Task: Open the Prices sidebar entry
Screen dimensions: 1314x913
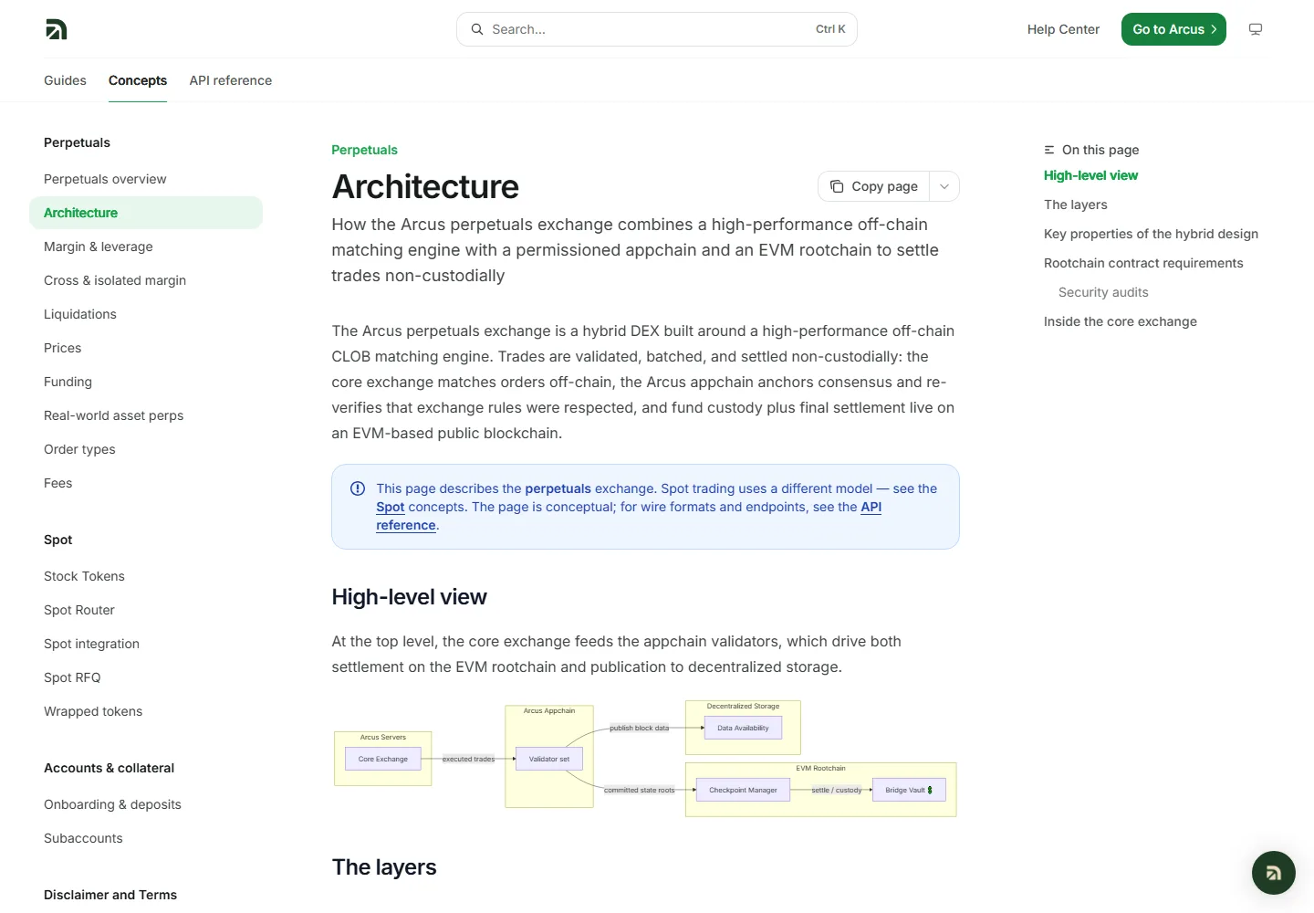Action: pos(146,348)
